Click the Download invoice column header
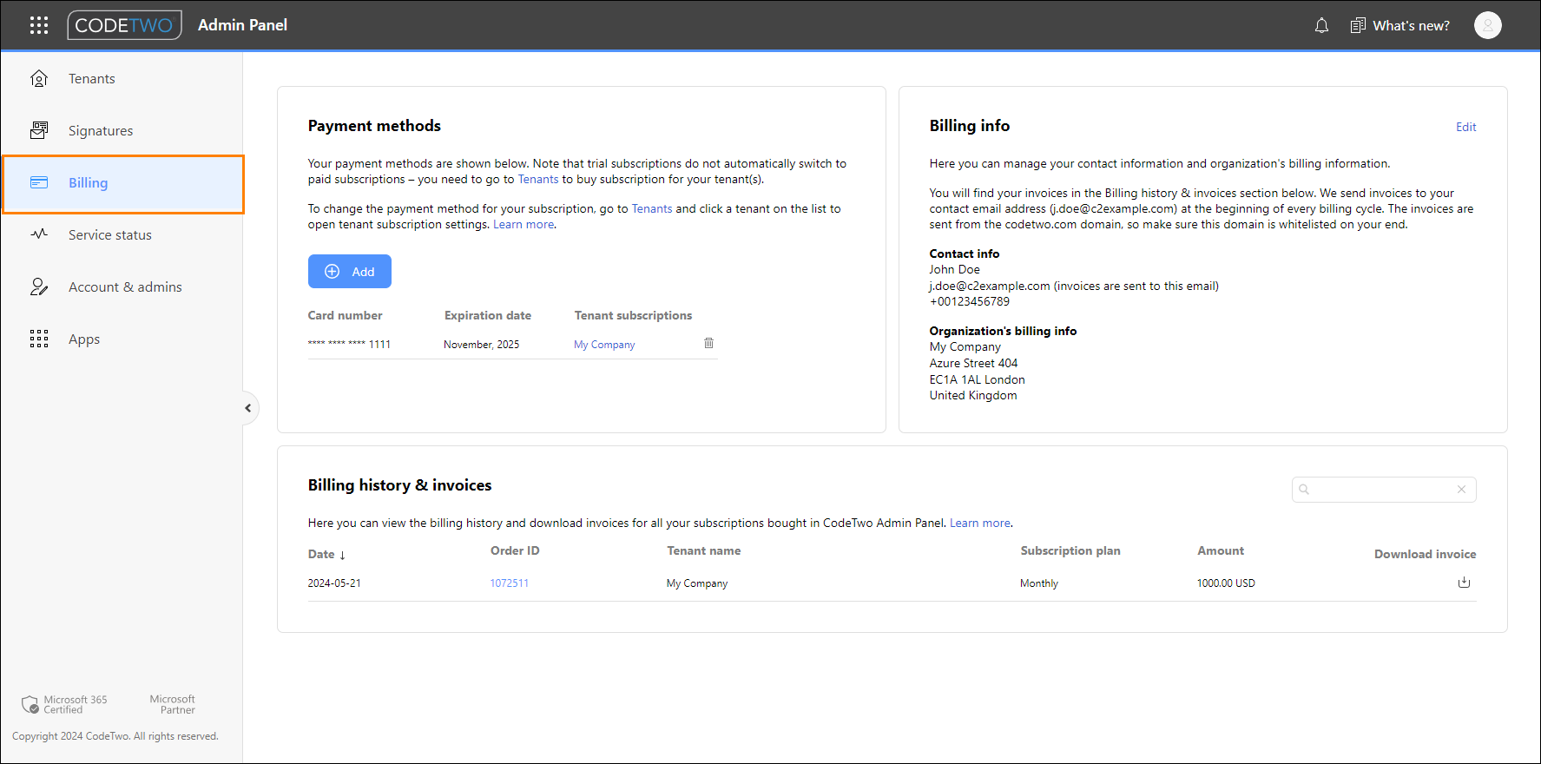This screenshot has height=764, width=1541. tap(1425, 554)
